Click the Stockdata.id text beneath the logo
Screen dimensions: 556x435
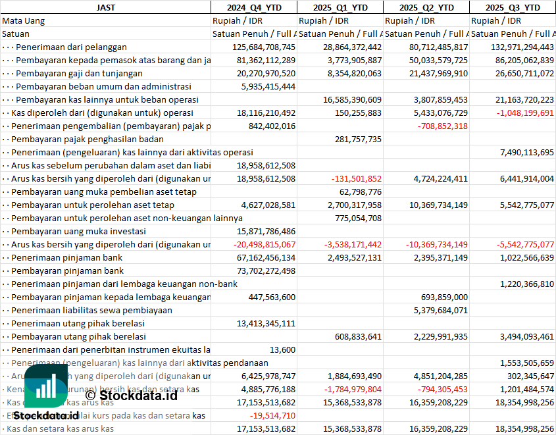tap(46, 416)
